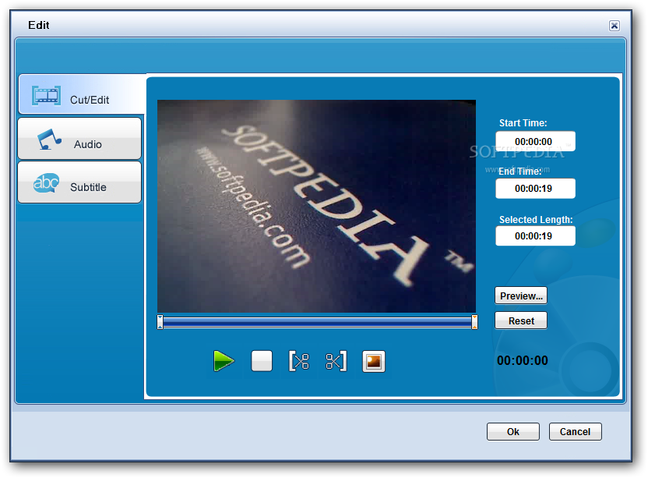Click the Start Time label
The image size is (648, 478).
pos(523,123)
